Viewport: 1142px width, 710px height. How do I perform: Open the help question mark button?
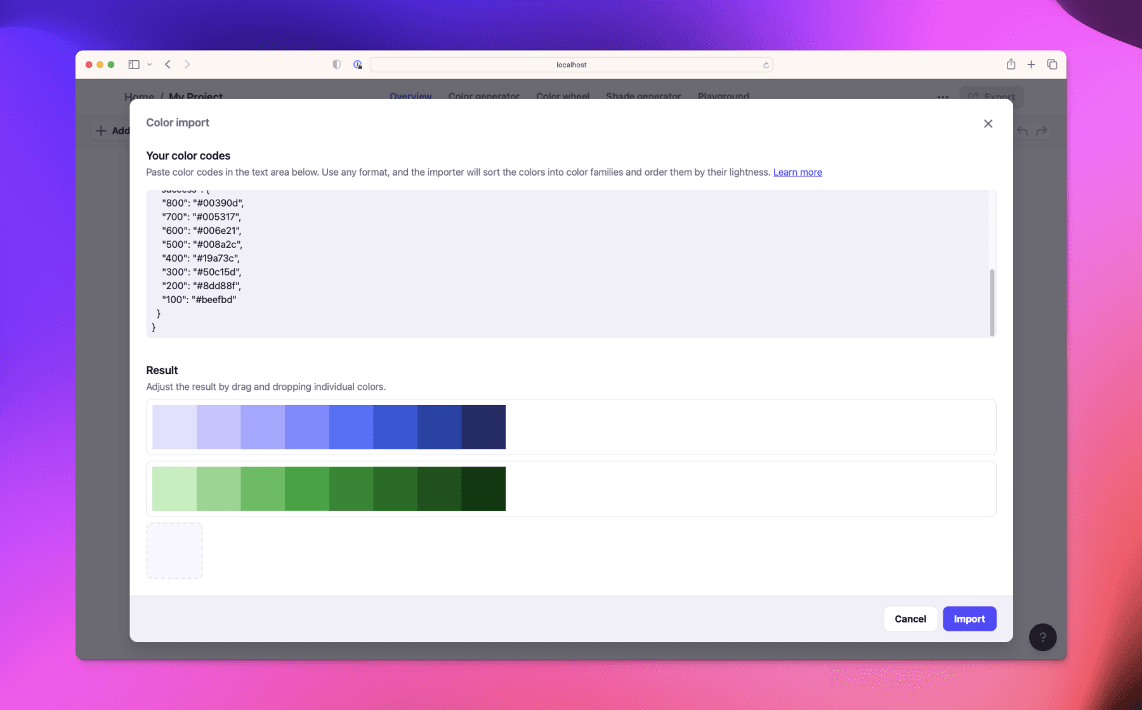(x=1042, y=637)
